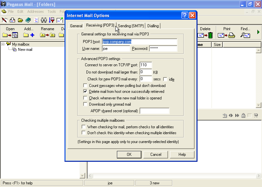Click the POP3 host field
The height and width of the screenshot is (187, 262).
pos(140,42)
